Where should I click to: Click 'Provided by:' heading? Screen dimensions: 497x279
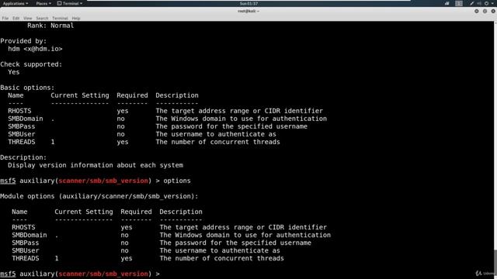pyautogui.click(x=23, y=41)
